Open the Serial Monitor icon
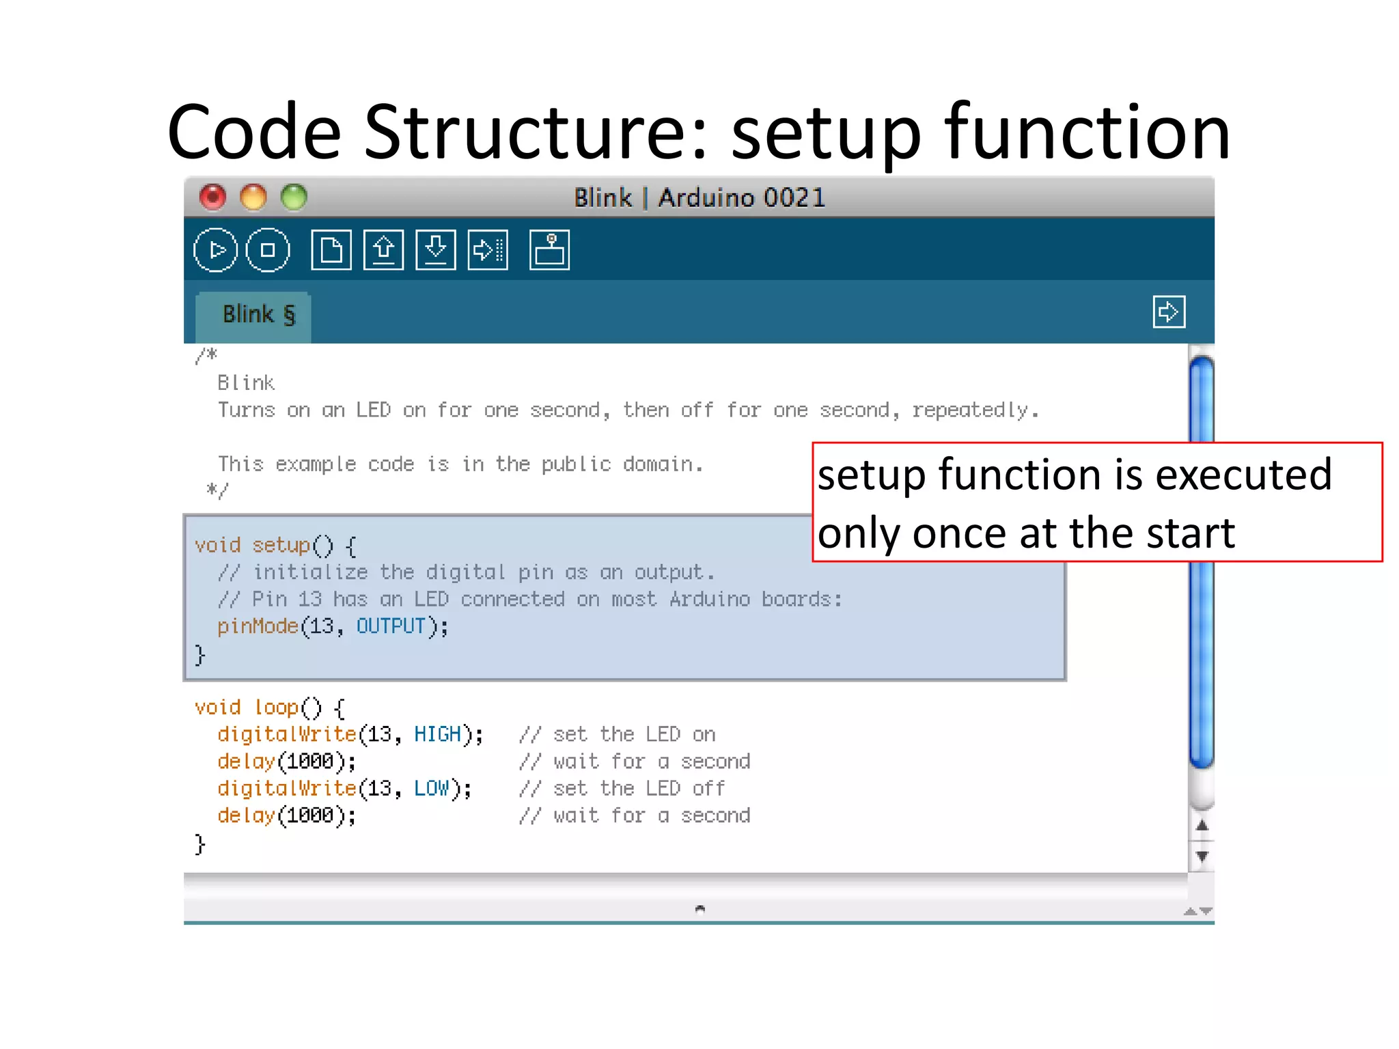Image resolution: width=1399 pixels, height=1049 pixels. click(x=549, y=250)
